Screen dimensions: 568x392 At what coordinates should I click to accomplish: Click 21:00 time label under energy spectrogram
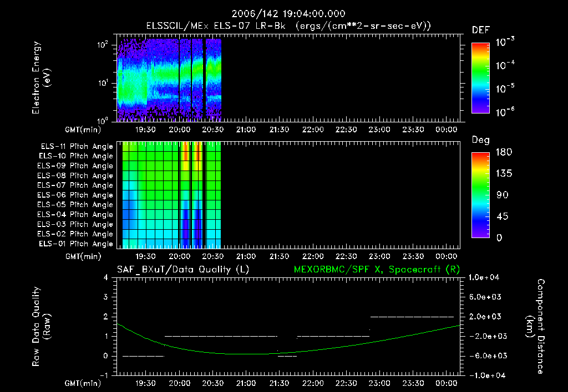tap(246, 130)
